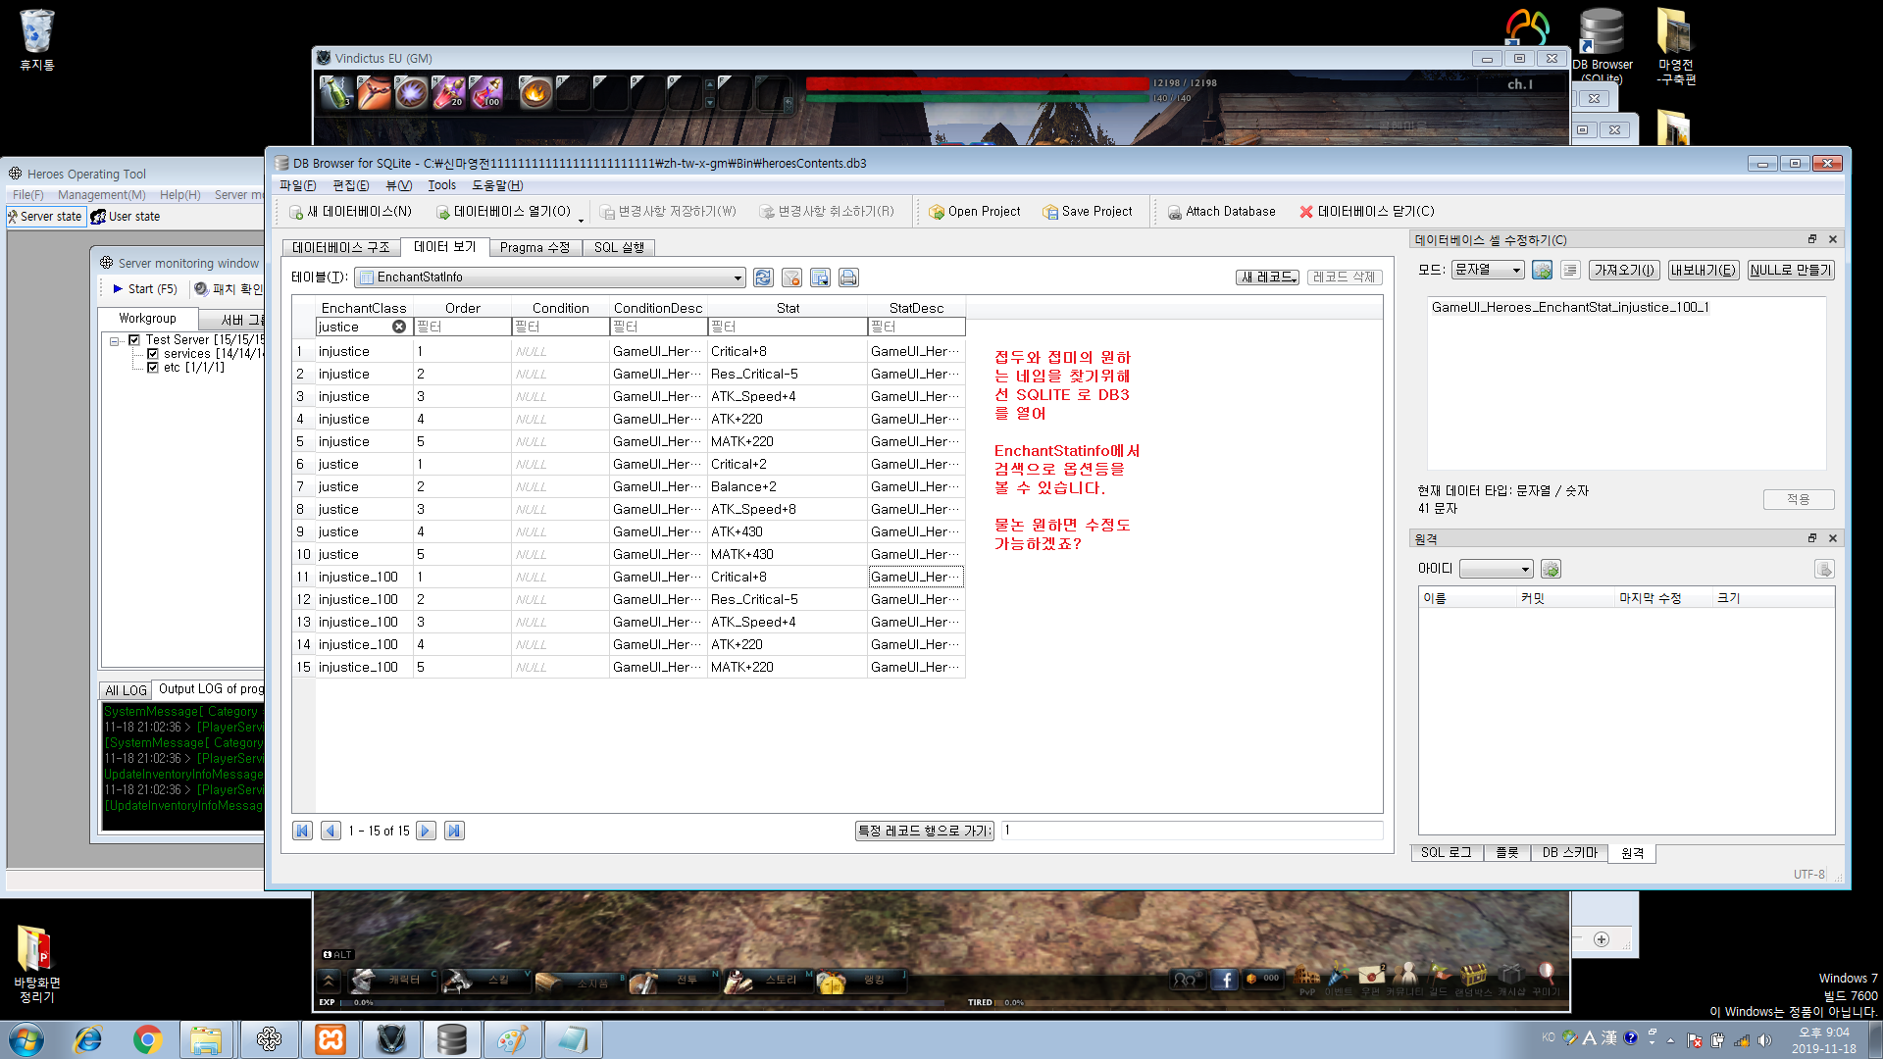Go to the next record page

426,831
